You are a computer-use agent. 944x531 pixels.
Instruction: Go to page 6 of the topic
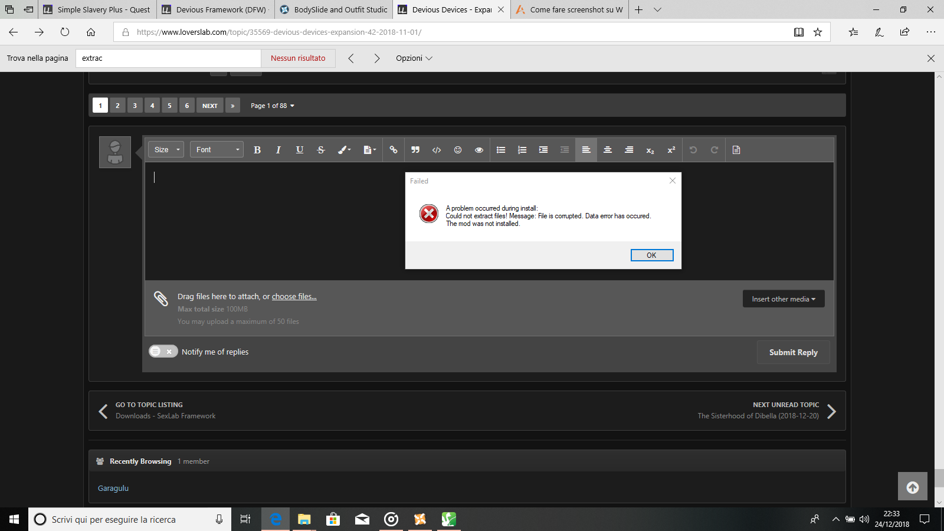(x=187, y=106)
